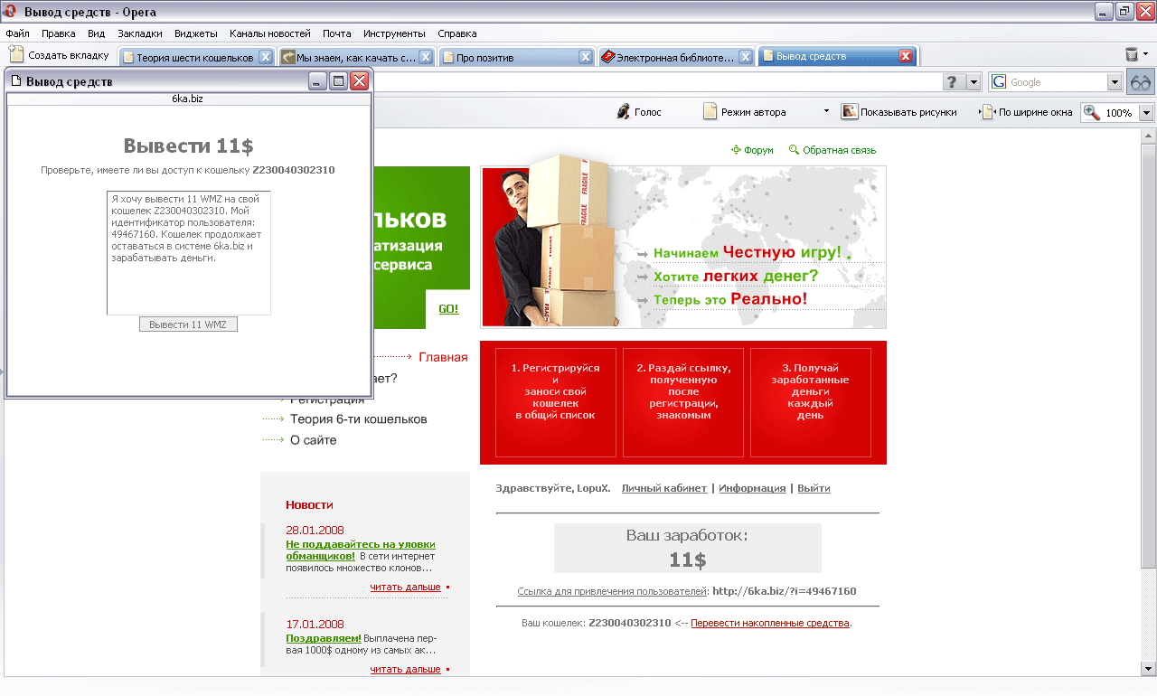Close the Теория шести кошельков tab

click(x=266, y=57)
